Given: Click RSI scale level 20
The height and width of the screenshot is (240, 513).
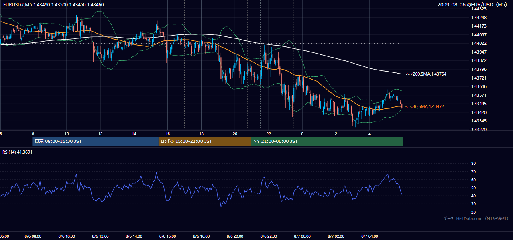Looking at the screenshot, I should point(473,212).
